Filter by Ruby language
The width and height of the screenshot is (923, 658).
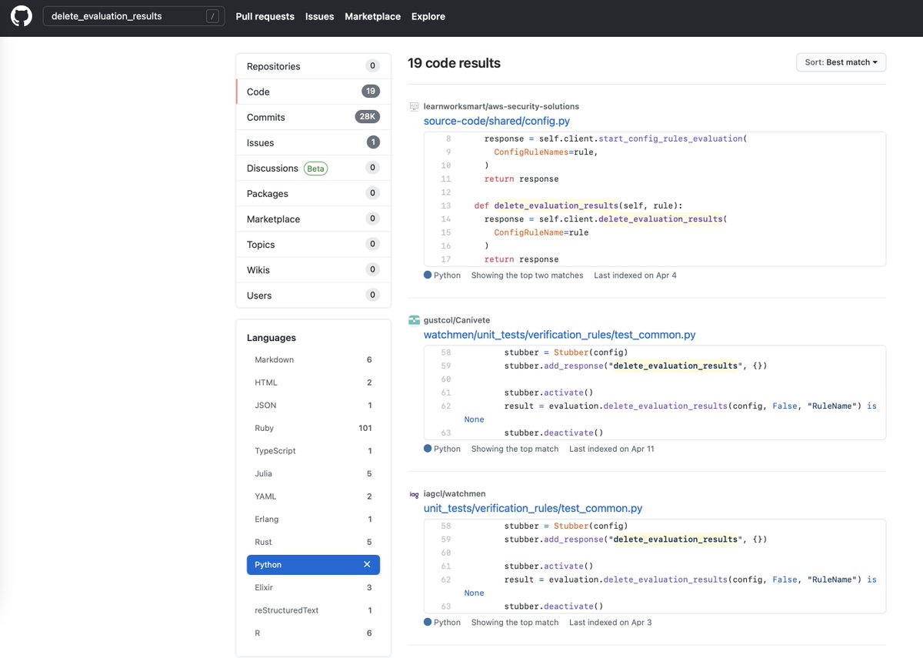[313, 428]
